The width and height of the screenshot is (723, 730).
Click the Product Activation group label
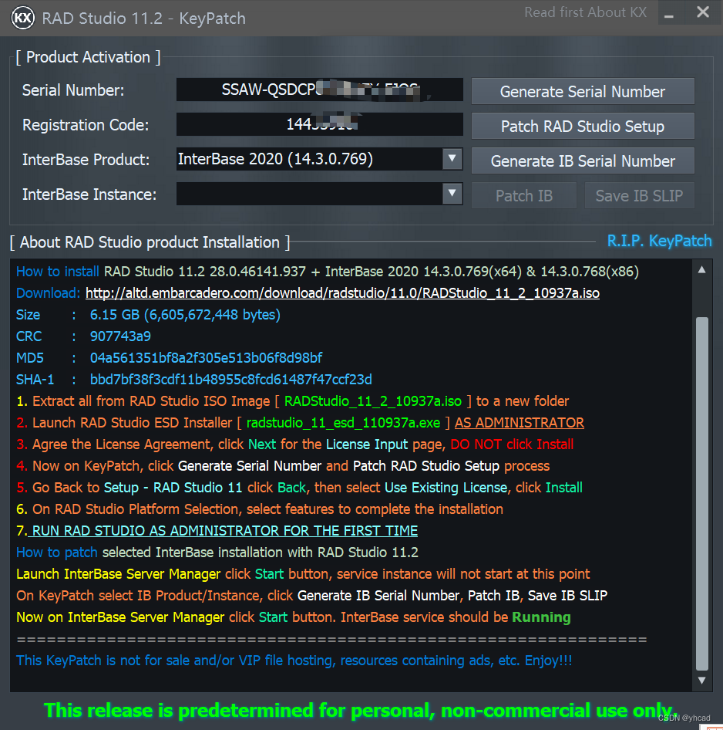click(x=88, y=57)
